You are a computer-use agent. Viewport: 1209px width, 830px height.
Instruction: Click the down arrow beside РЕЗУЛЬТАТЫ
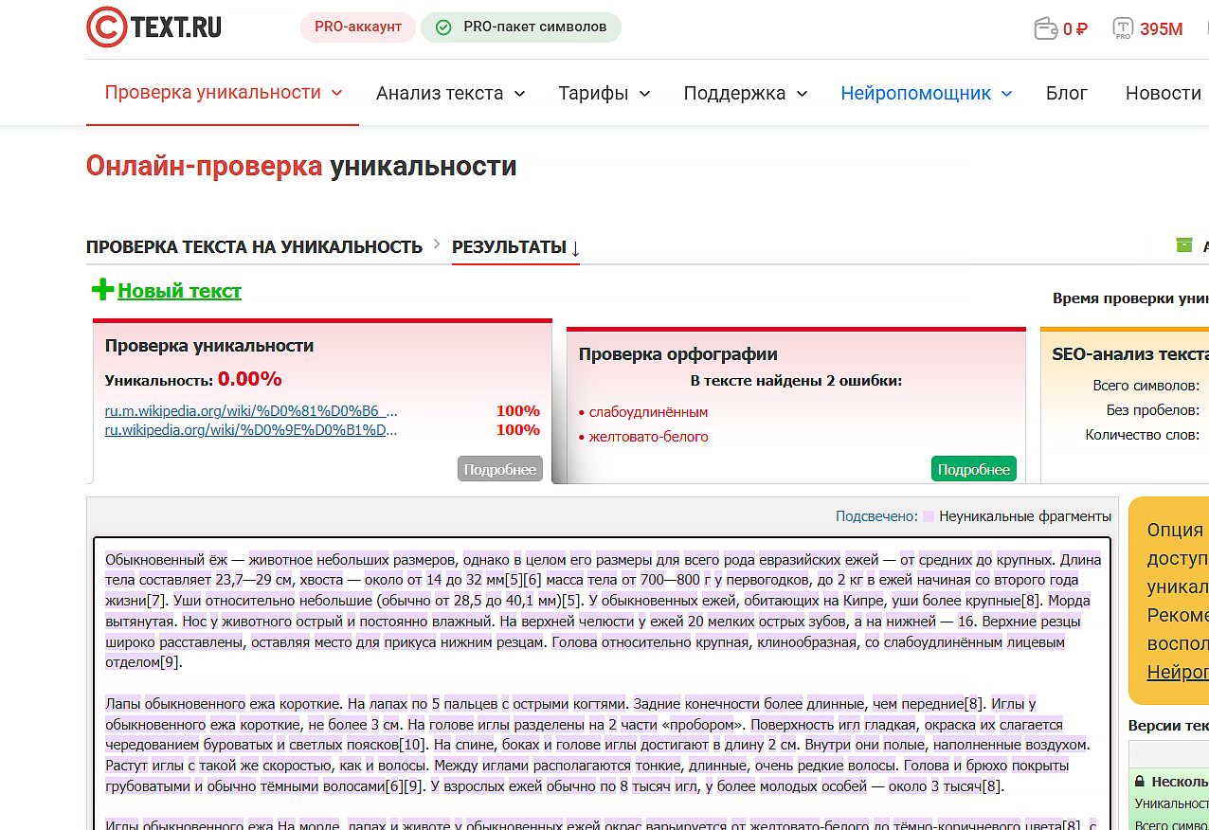pos(575,248)
